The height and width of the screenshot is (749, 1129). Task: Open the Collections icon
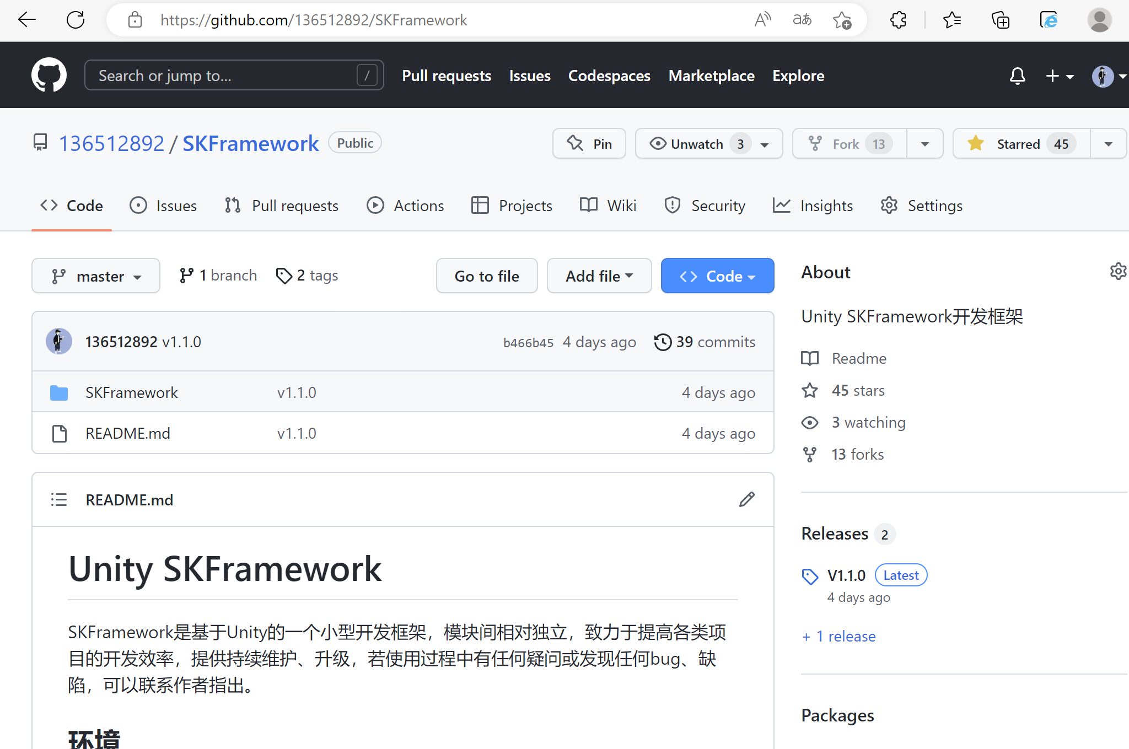(x=1001, y=20)
